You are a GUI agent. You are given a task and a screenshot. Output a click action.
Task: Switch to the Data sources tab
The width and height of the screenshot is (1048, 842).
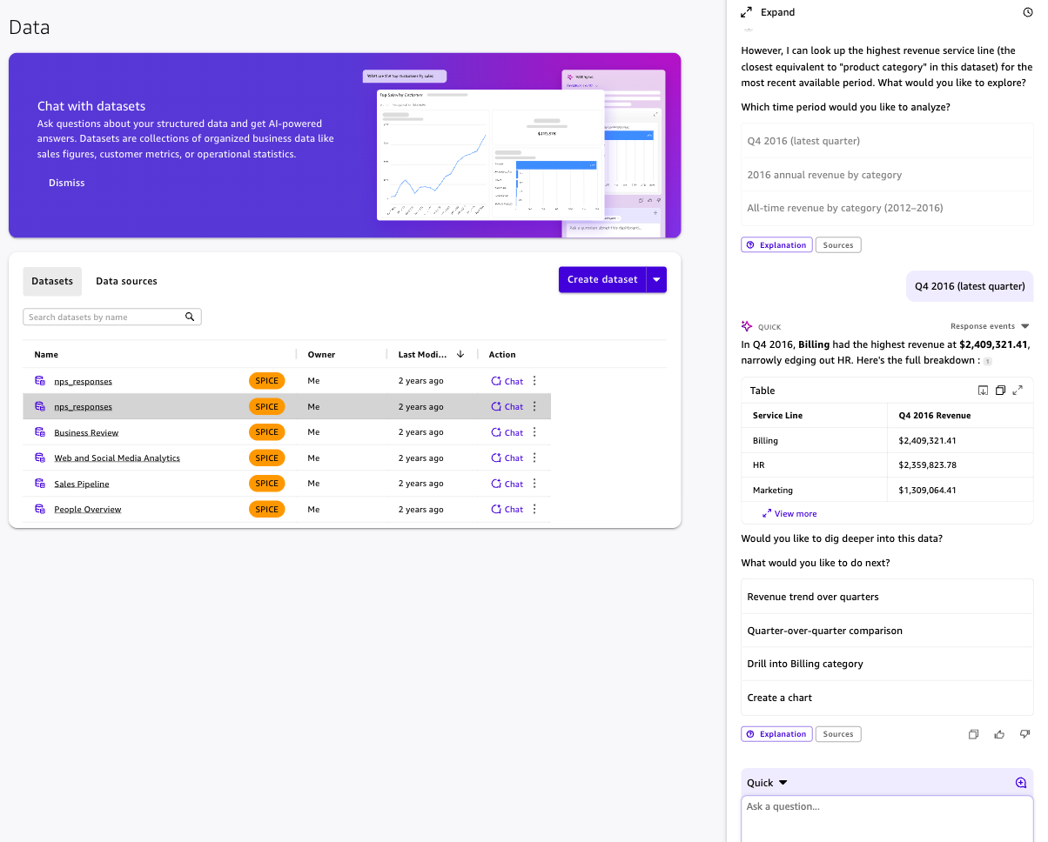(x=126, y=281)
